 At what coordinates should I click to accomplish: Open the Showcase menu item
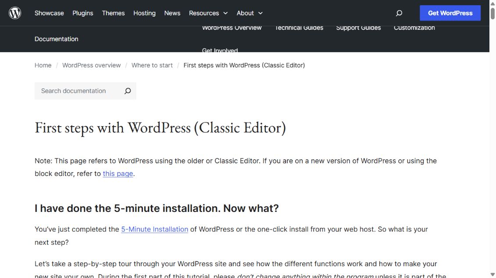tap(49, 13)
